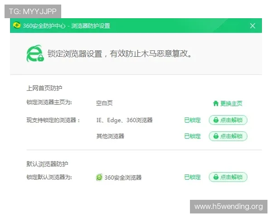This screenshot has width=272, height=218.
Task: Click the house icon beside 更换主页
Action: (216, 103)
